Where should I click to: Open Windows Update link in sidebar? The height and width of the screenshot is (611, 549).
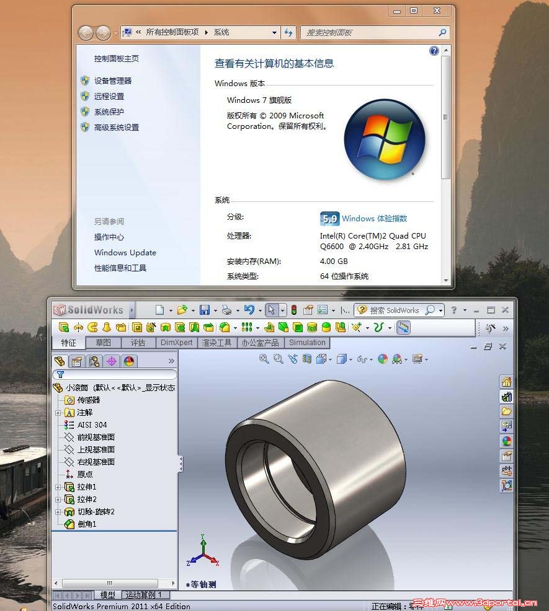tap(125, 252)
